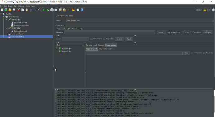Image resolution: width=215 pixels, height=117 pixels.
Task: Click the green shield next to 查询天气接口 result
Action: click(x=60, y=52)
